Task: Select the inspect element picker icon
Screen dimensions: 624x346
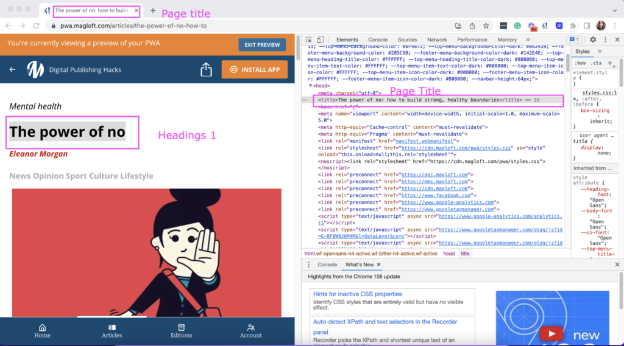Action: pyautogui.click(x=309, y=40)
